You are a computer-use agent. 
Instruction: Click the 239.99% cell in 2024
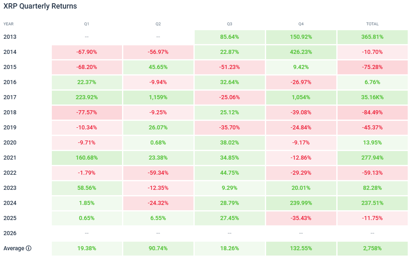coord(301,203)
